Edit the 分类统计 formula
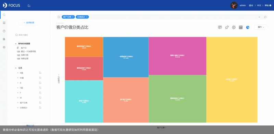The height and width of the screenshot is (134, 274). (40, 107)
